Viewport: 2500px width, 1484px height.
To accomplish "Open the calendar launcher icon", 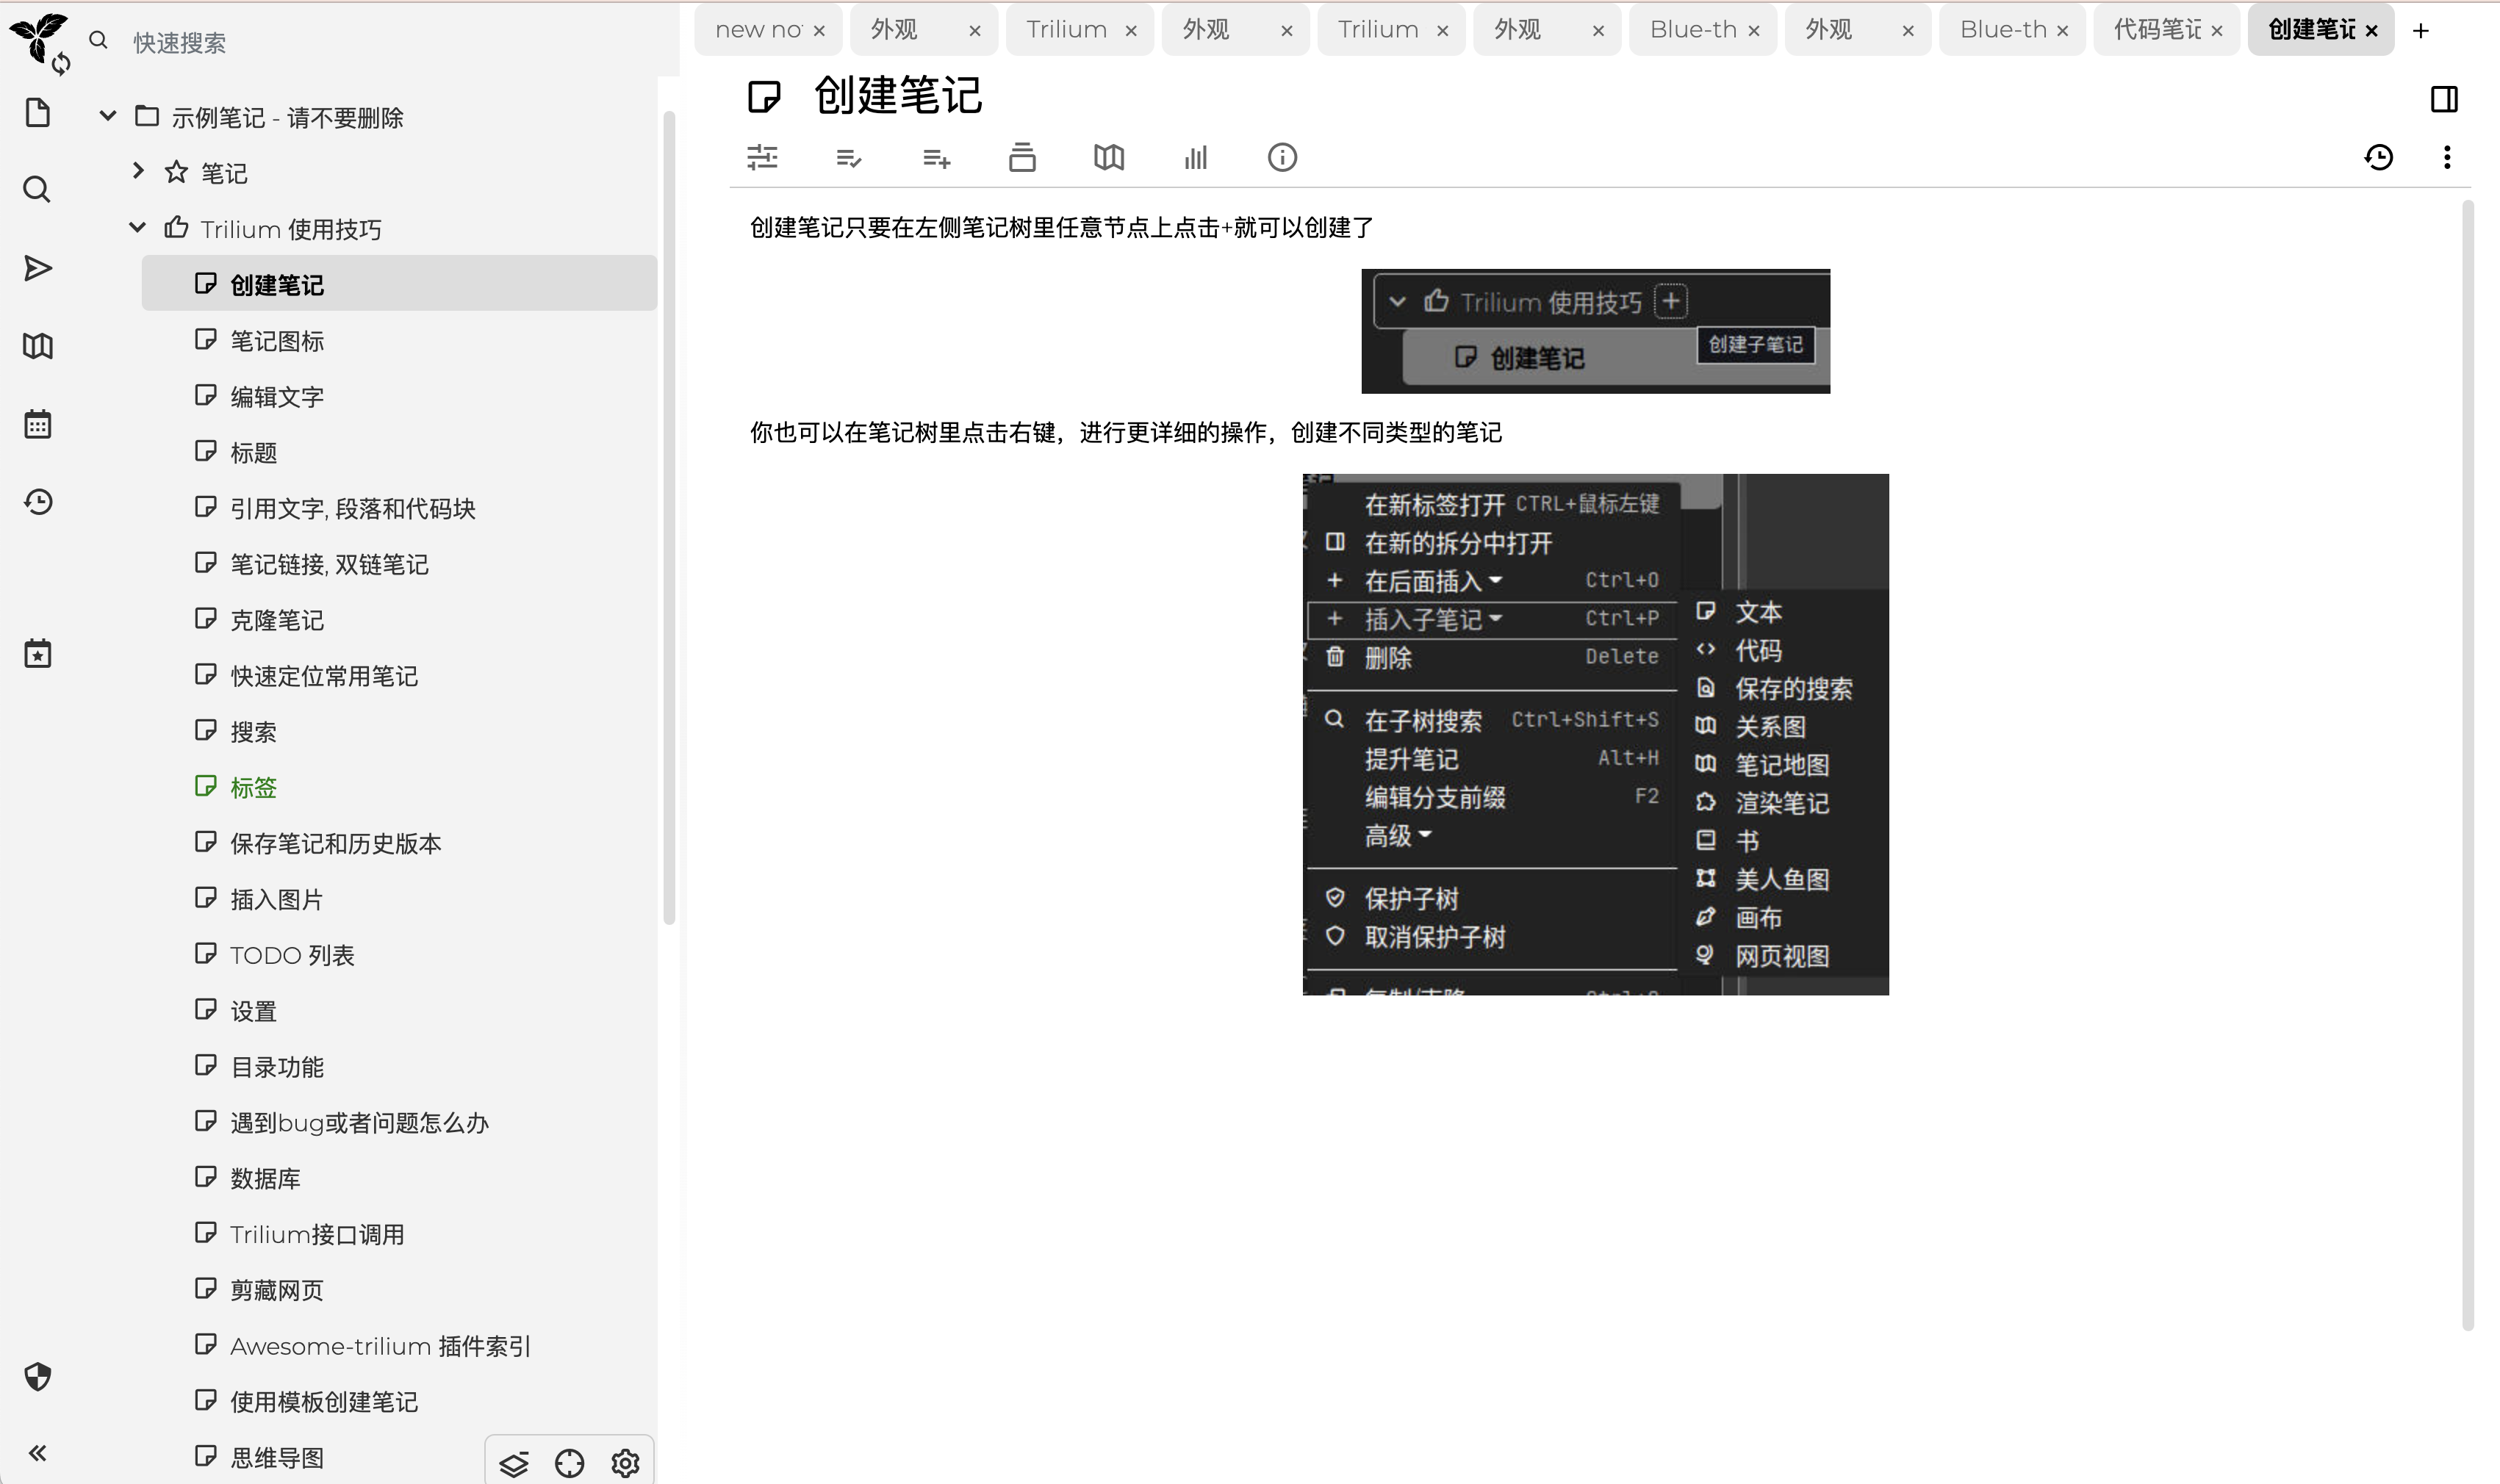I will [x=38, y=424].
